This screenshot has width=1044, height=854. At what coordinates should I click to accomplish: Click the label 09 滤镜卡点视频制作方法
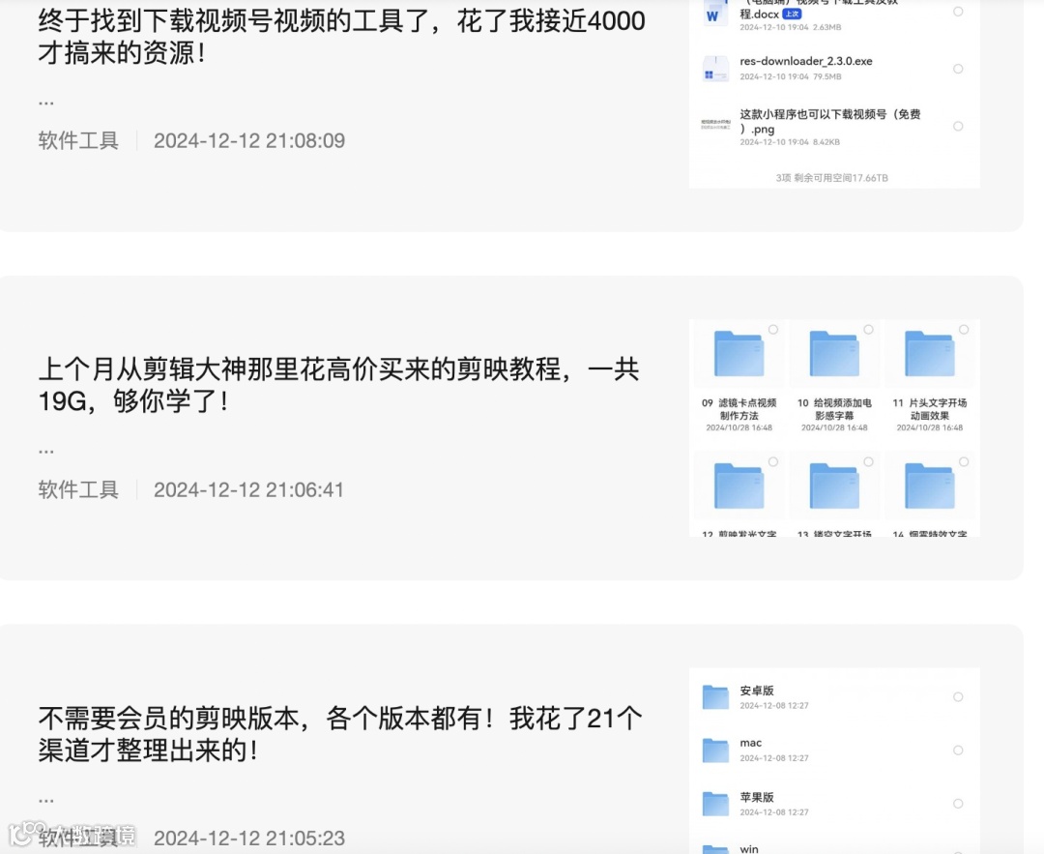tap(739, 409)
